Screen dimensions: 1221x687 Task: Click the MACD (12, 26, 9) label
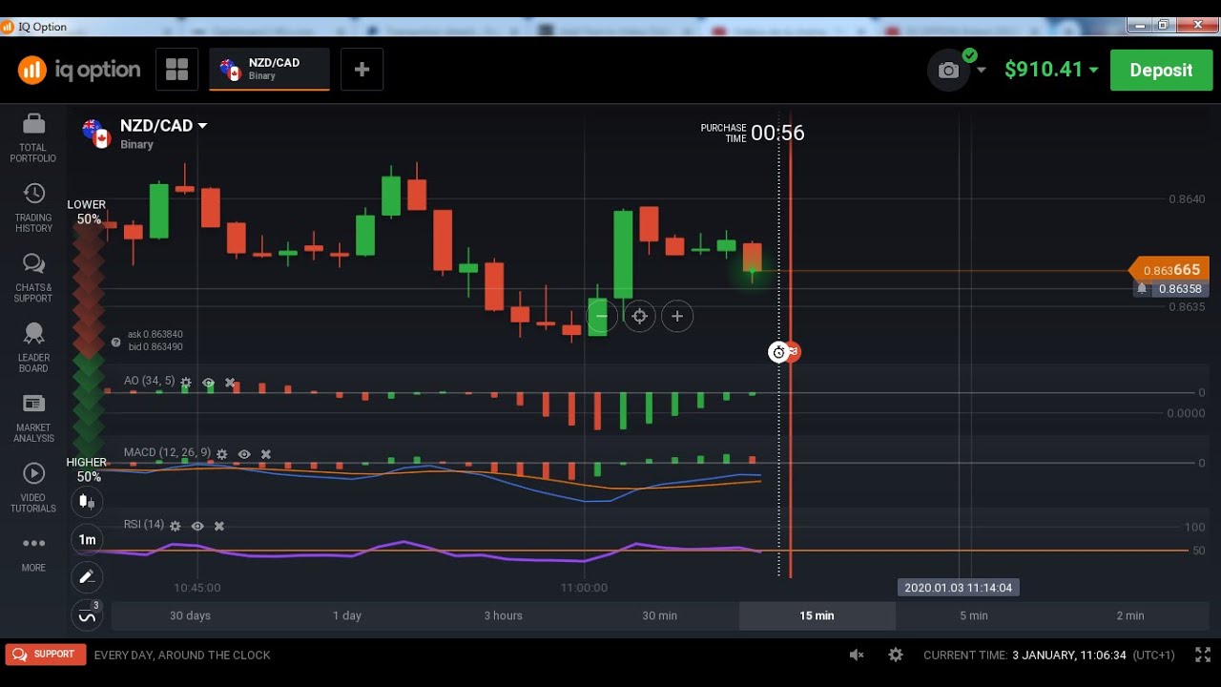[167, 452]
